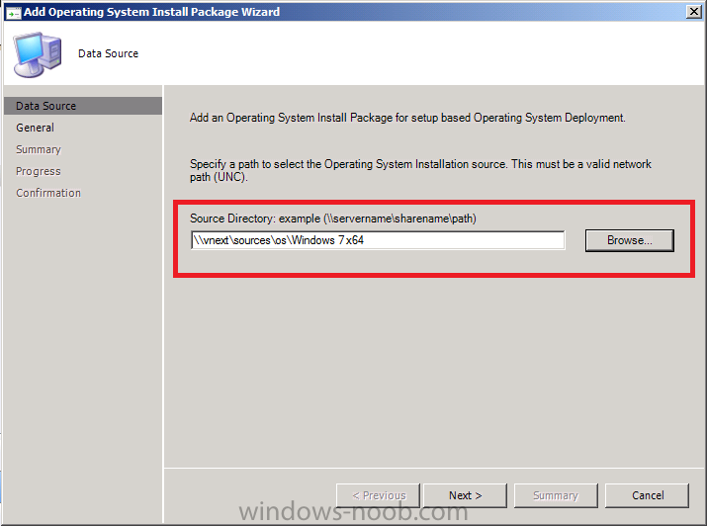Click the 'Specify a path to select' instruction text
The image size is (707, 526).
click(x=420, y=170)
